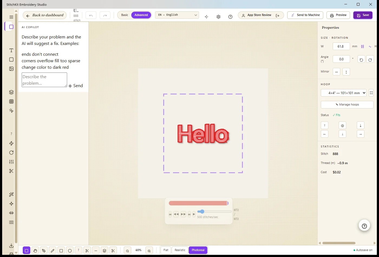Switch to Basic mode
Screen dimensions: 379x257
point(125,15)
